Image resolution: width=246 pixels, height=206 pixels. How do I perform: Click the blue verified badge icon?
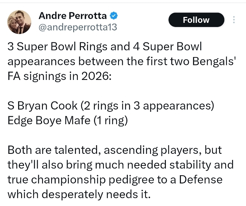(114, 16)
